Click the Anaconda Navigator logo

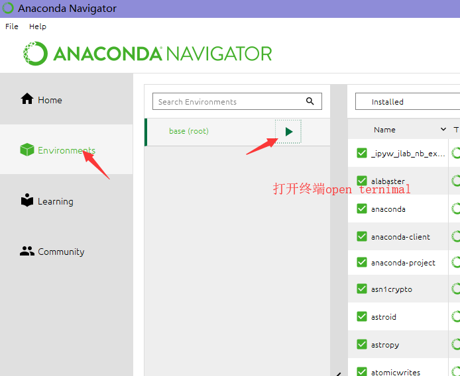(148, 54)
